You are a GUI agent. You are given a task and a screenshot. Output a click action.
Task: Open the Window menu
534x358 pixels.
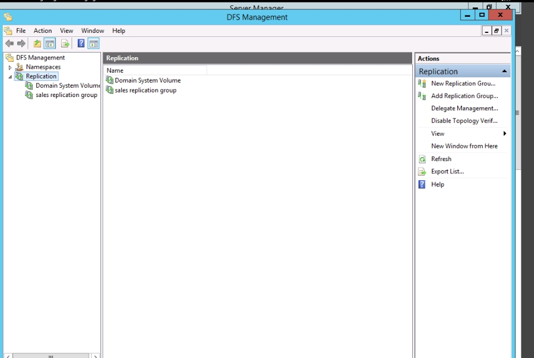[x=92, y=31]
